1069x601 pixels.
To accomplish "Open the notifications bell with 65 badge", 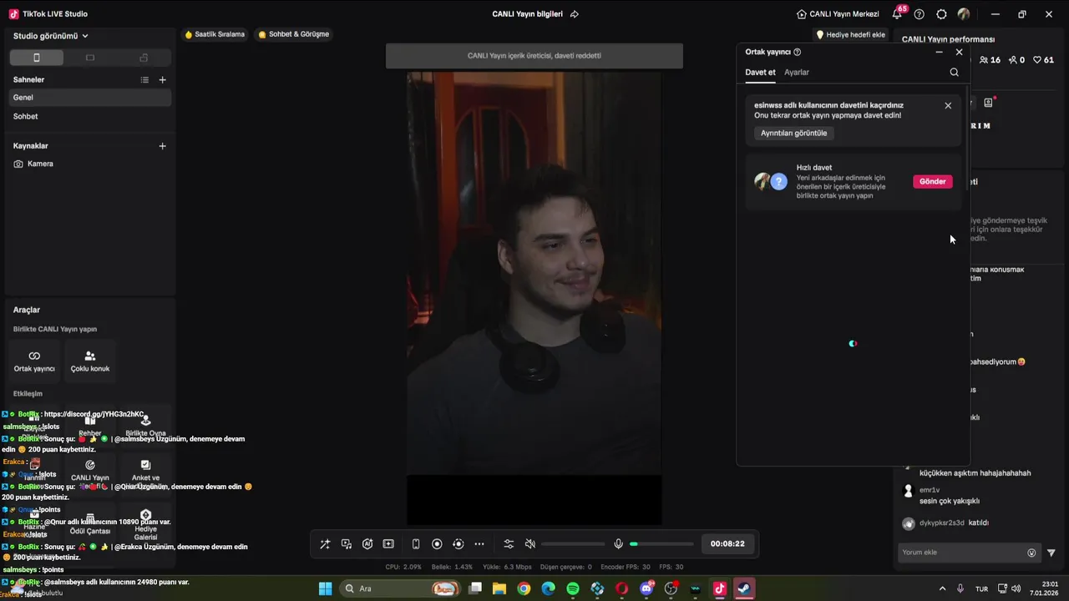I will [x=897, y=14].
